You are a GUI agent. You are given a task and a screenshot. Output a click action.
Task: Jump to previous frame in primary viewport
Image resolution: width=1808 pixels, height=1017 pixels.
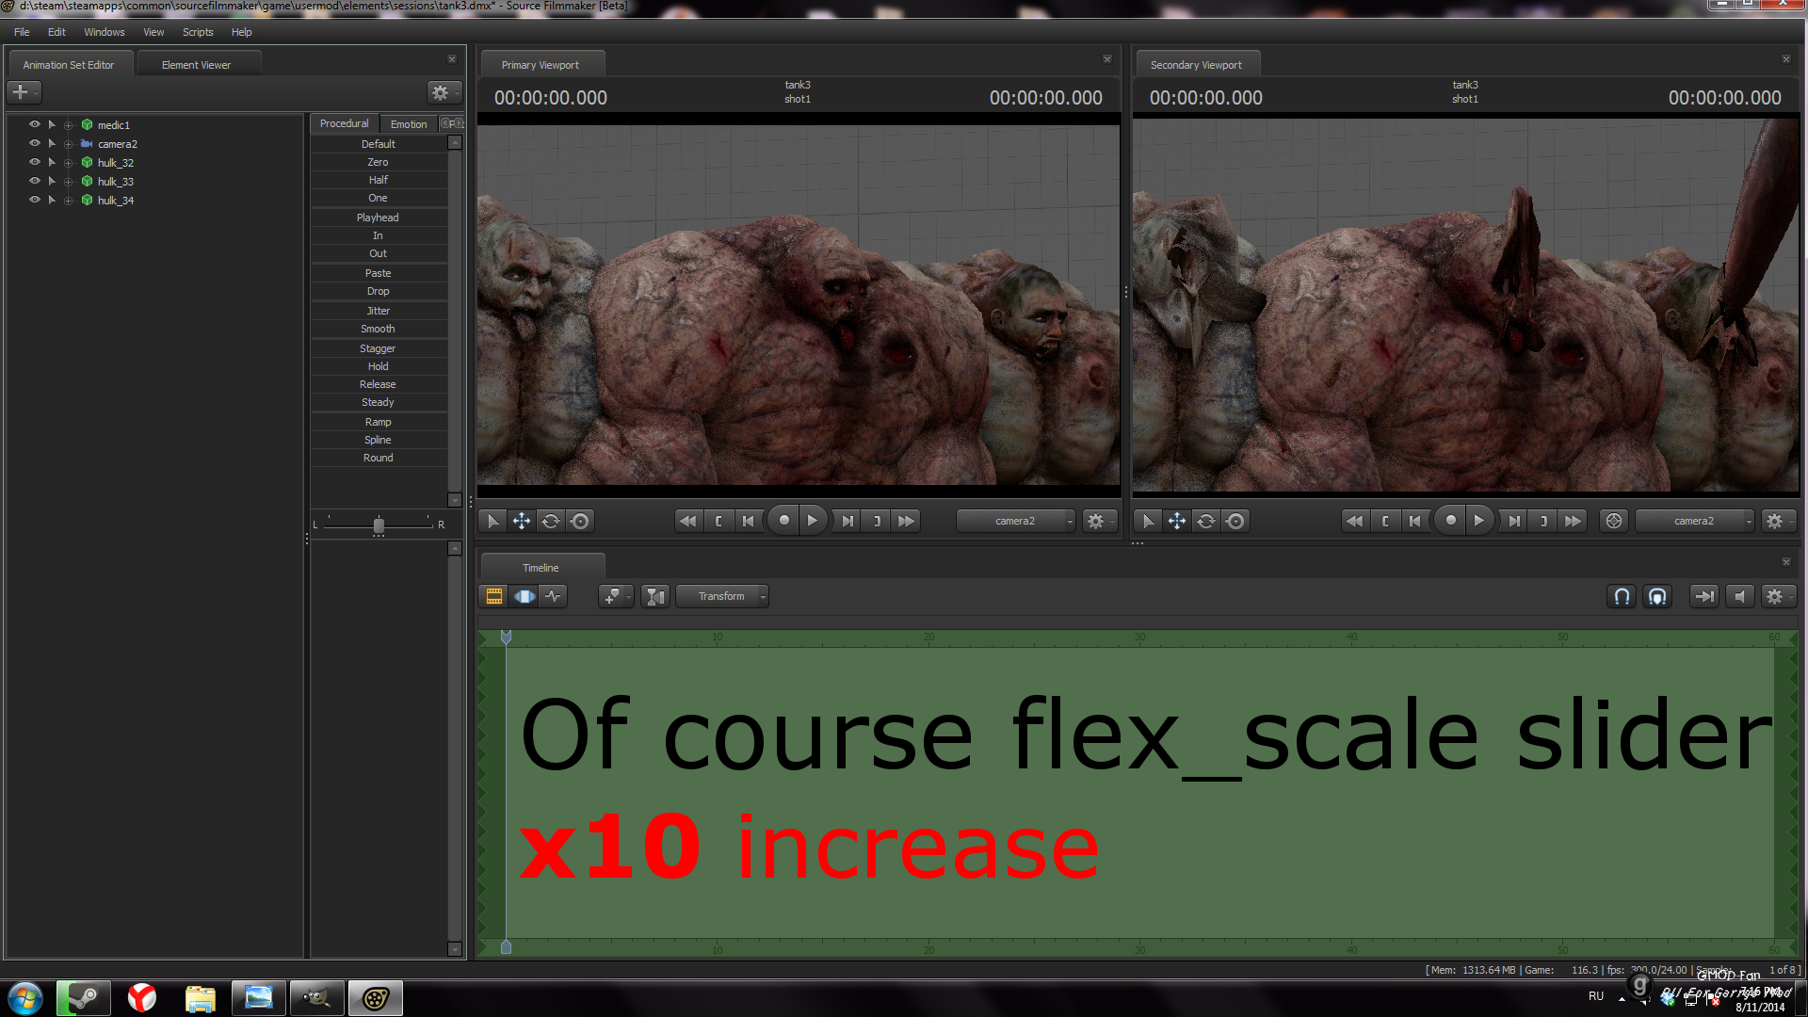tap(749, 521)
